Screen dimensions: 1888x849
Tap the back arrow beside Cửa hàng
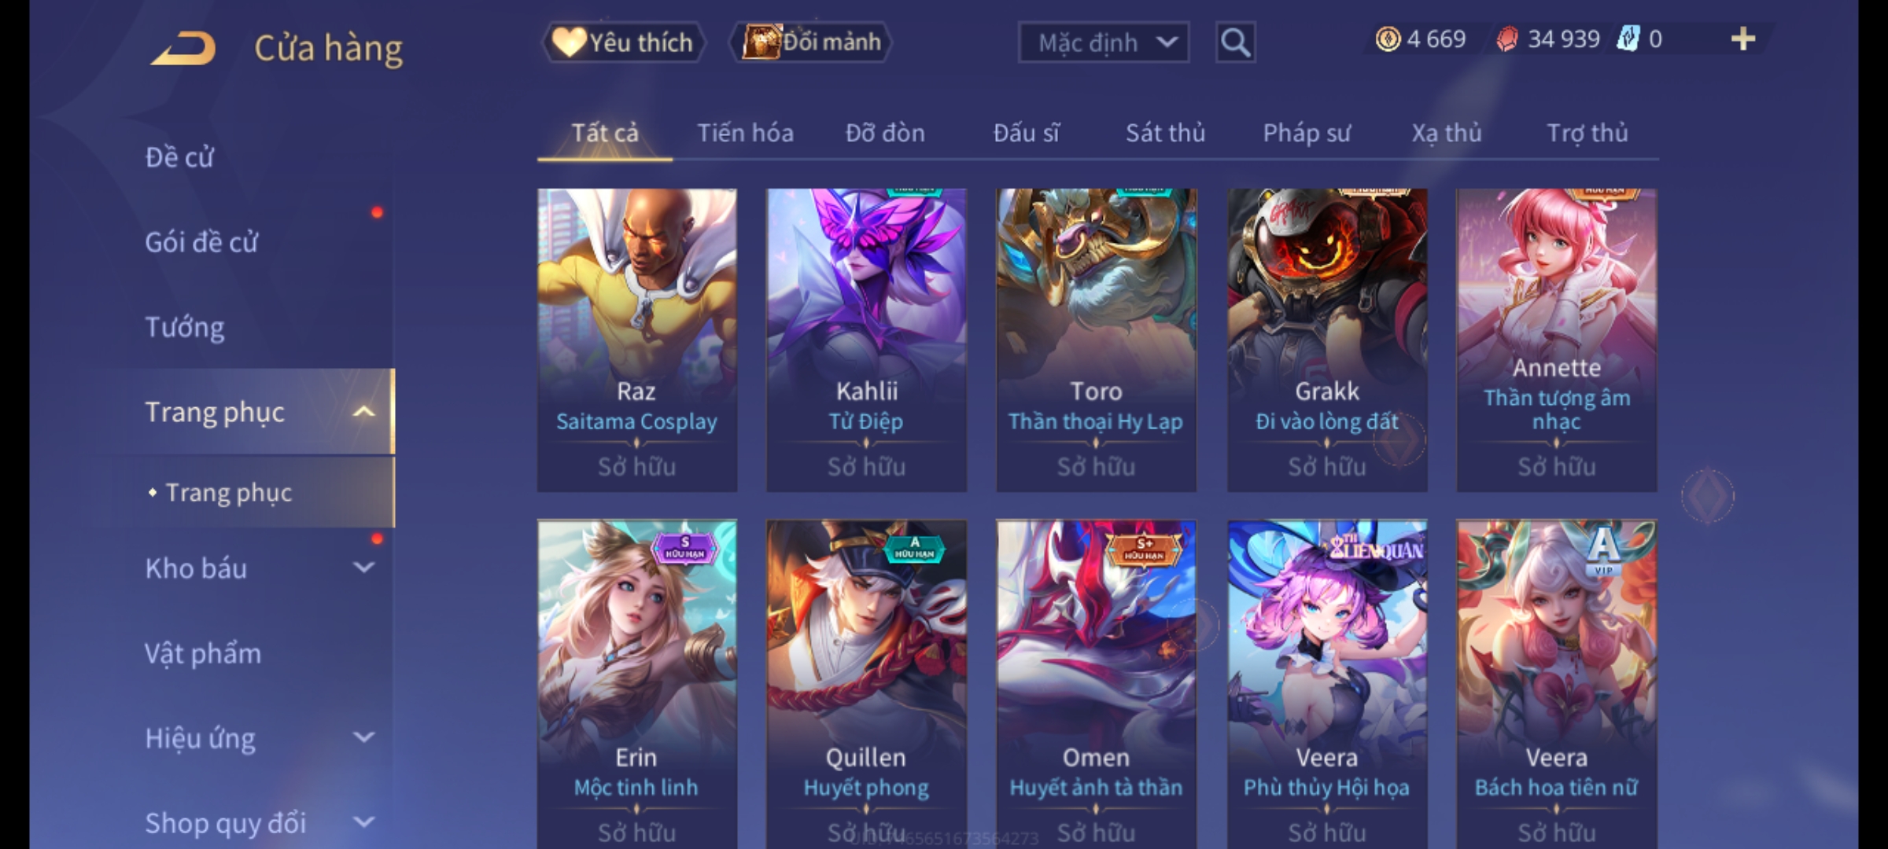184,49
